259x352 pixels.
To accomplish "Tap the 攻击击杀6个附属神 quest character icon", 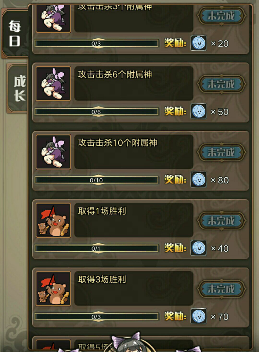I will (53, 84).
